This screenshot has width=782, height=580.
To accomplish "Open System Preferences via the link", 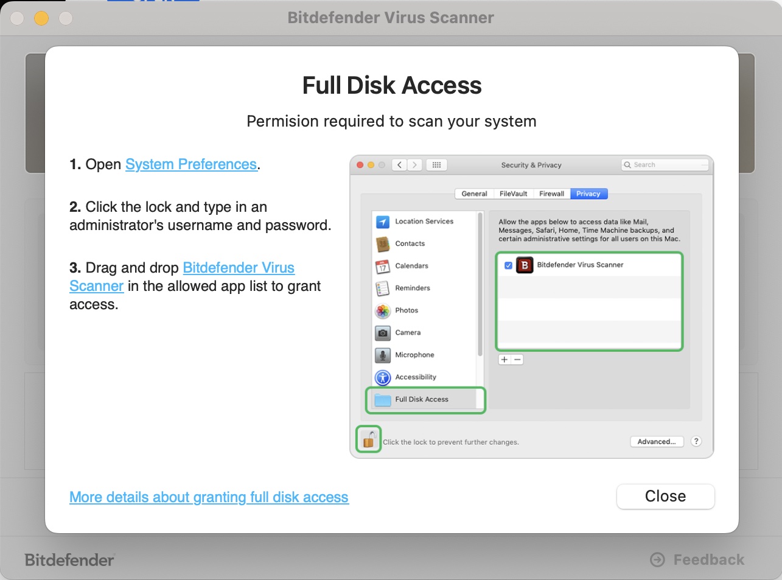I will (190, 164).
